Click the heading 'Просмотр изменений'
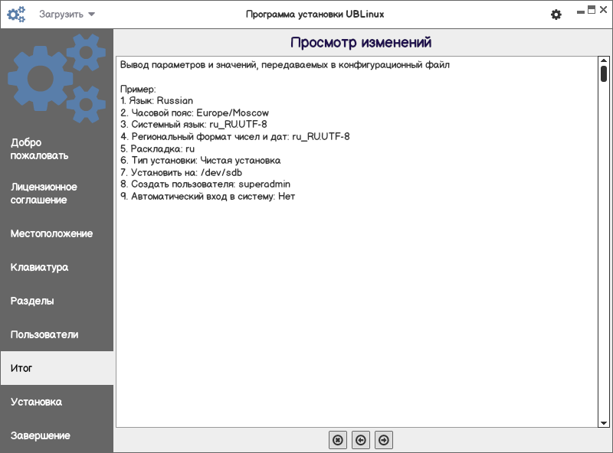This screenshot has width=613, height=453. point(361,42)
